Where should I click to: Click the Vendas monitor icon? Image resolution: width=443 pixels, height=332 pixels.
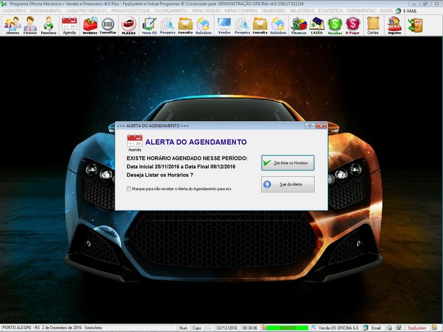coord(224,25)
